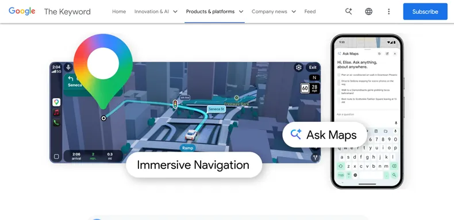Click the 2:06 arrival time

click(76, 156)
